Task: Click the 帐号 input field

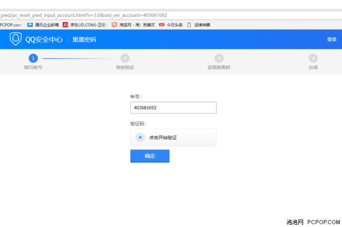Action: [x=173, y=107]
